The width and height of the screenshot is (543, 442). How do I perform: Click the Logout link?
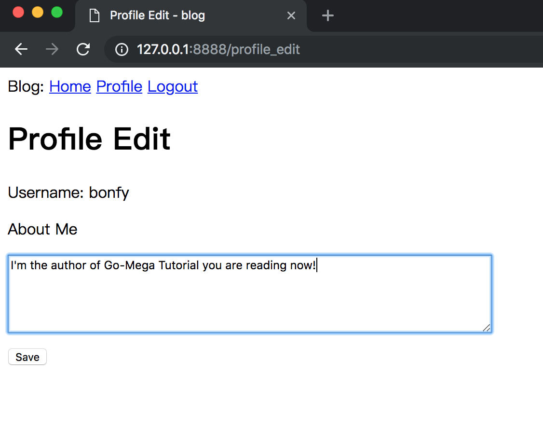tap(173, 86)
